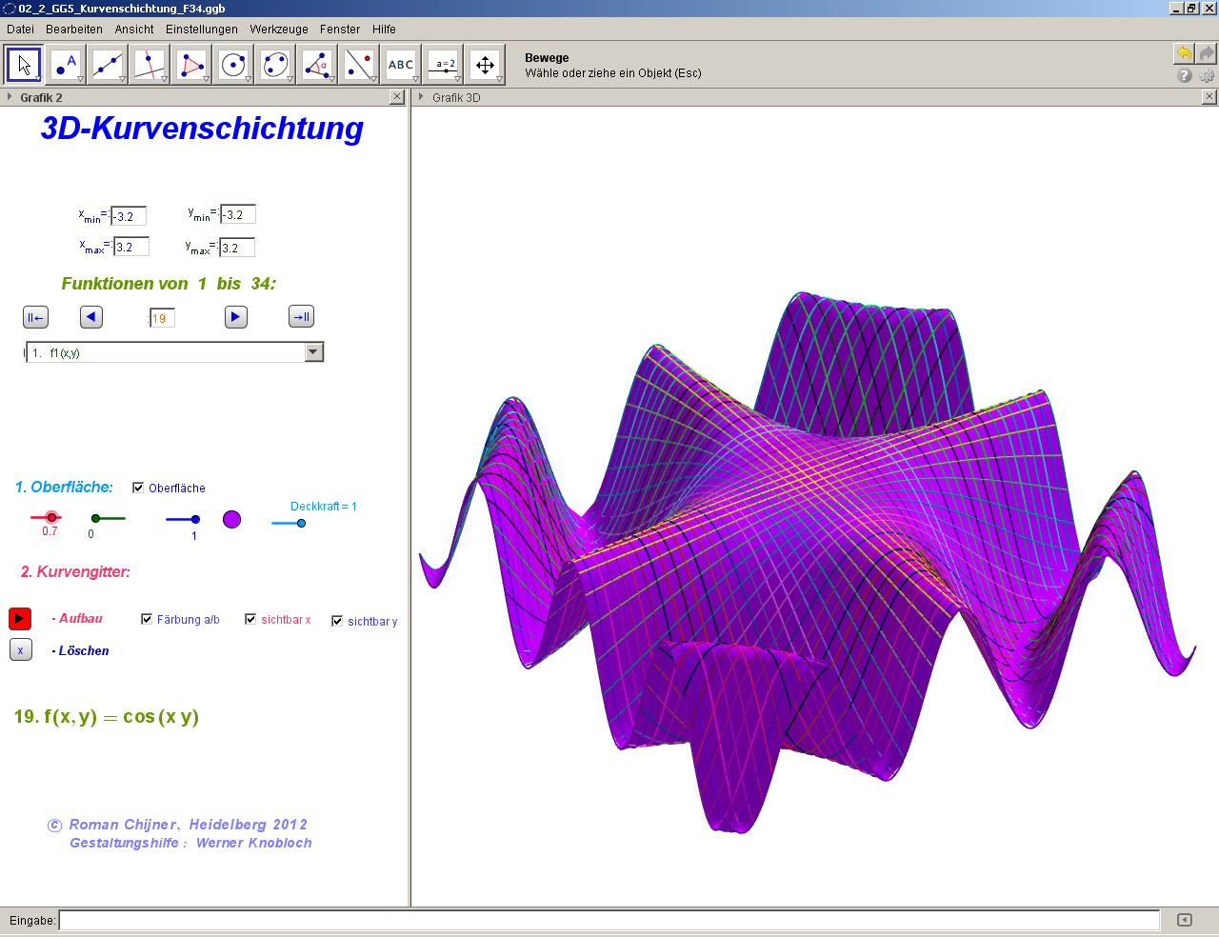Viewport: 1219px width, 937px height.
Task: Select the Angle tool
Action: click(317, 65)
